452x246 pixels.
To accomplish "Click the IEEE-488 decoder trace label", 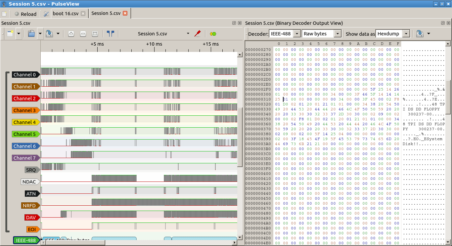I will tap(25, 240).
